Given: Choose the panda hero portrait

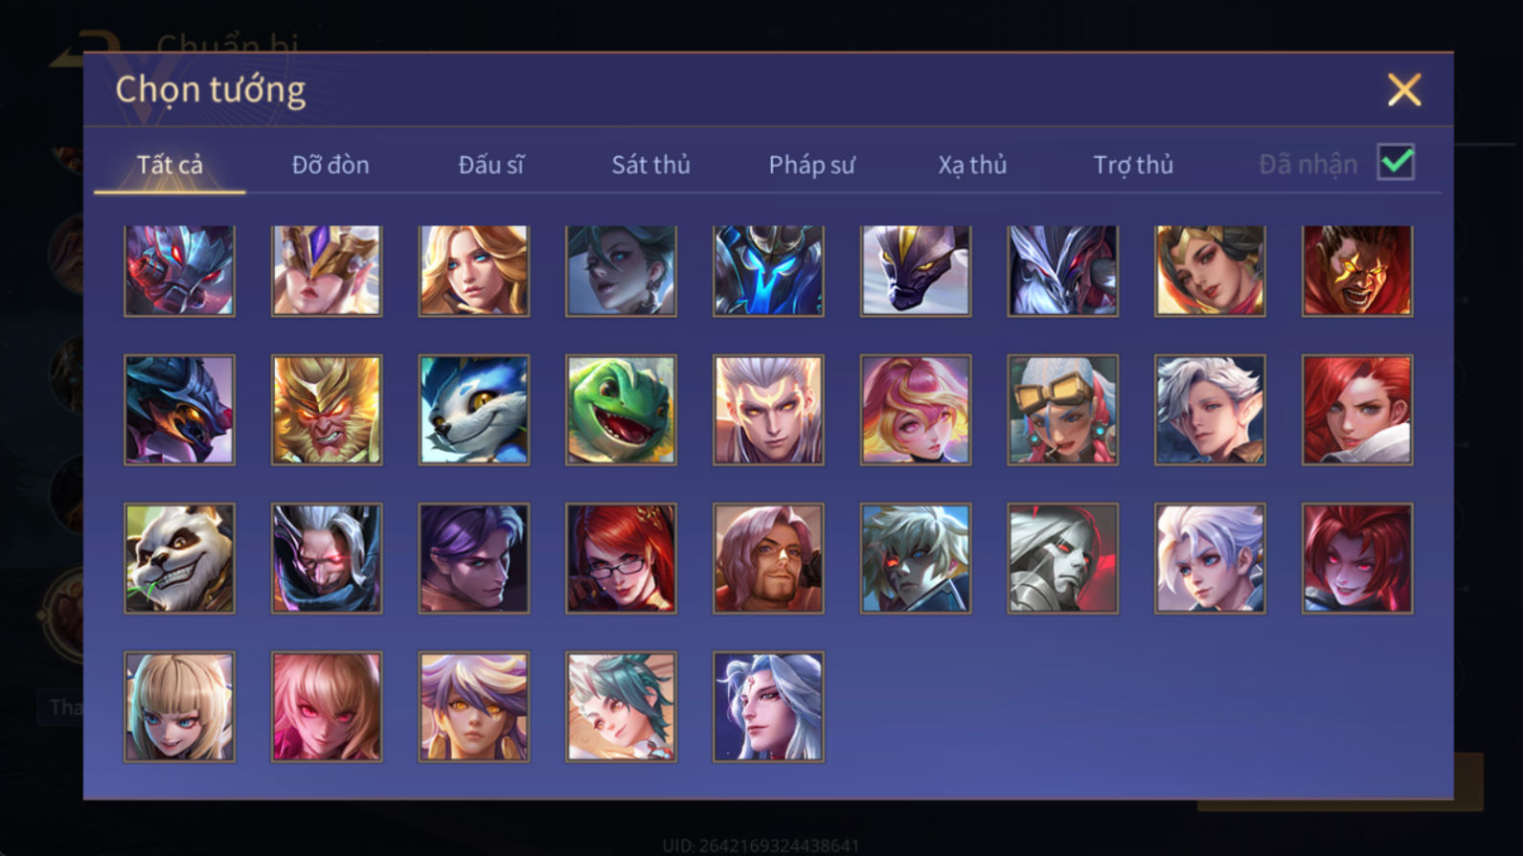Looking at the screenshot, I should coord(179,558).
